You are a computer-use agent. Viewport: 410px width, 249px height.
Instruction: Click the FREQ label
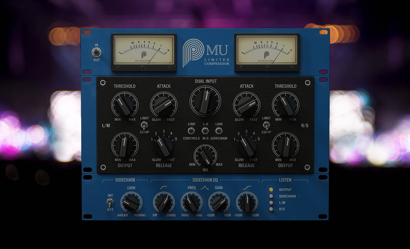coord(192,188)
